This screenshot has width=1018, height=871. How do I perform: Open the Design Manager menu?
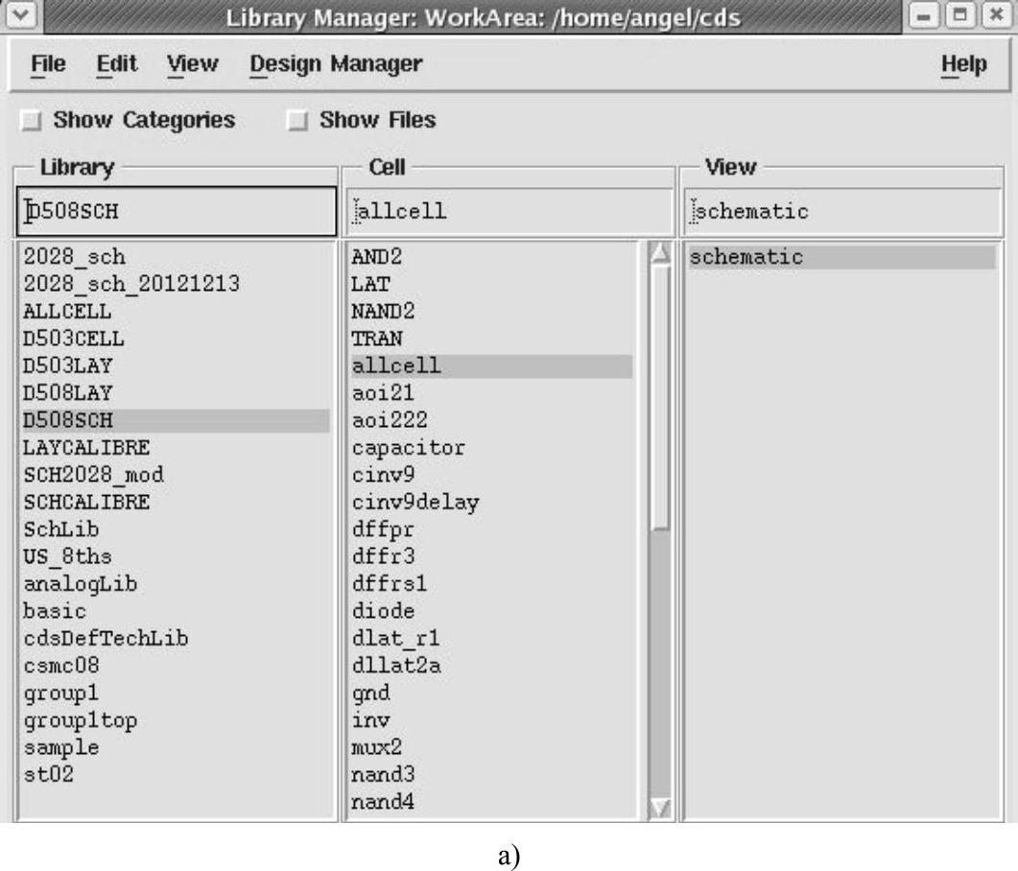pos(335,64)
